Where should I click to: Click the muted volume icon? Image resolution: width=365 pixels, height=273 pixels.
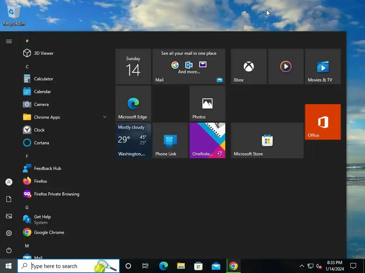point(319,266)
